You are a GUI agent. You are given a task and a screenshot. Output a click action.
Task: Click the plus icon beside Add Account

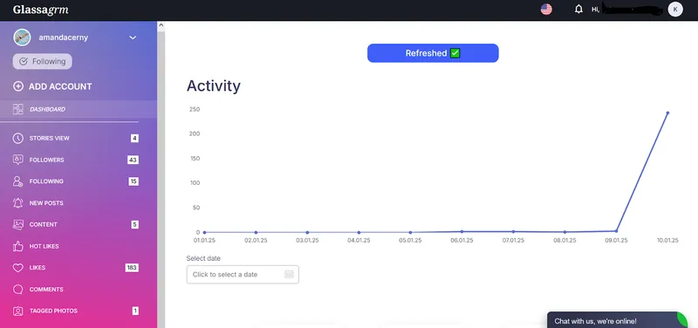[18, 86]
